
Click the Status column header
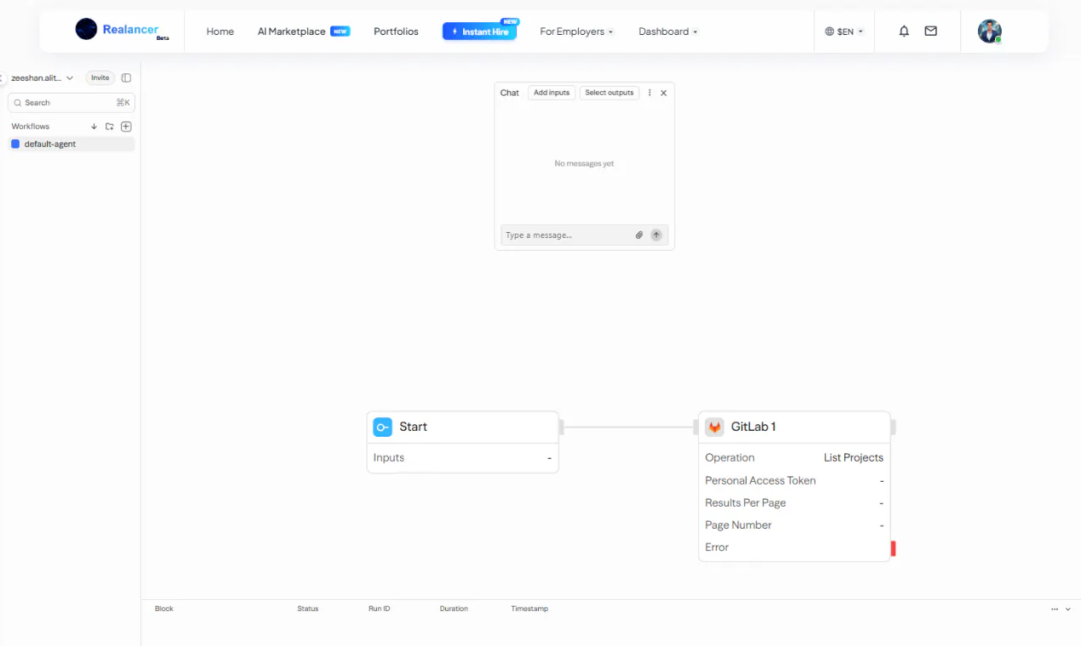coord(307,609)
